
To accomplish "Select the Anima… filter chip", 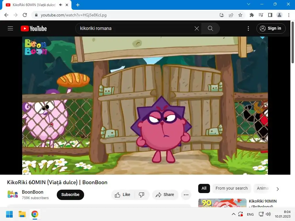I will pyautogui.click(x=263, y=188).
